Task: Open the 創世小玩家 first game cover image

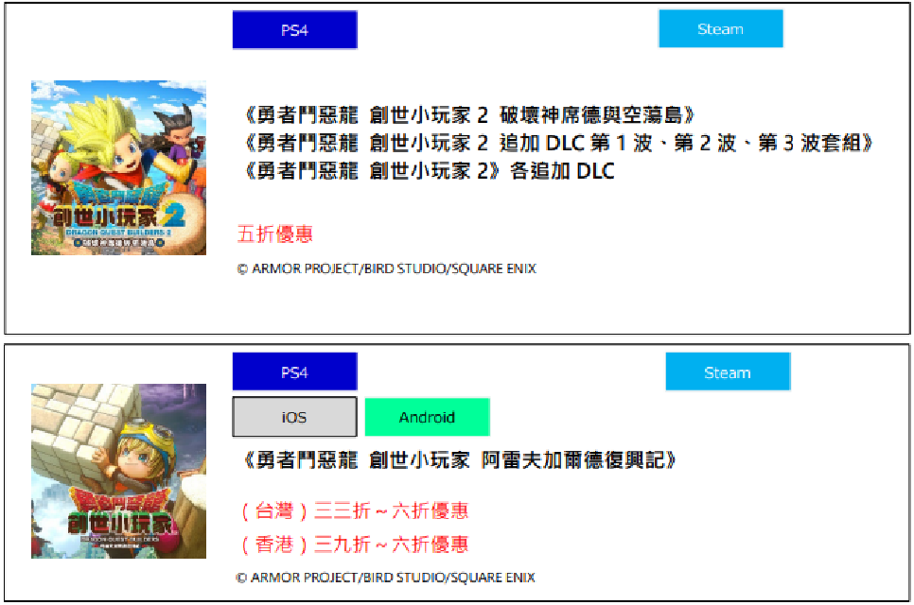Action: coord(118,471)
